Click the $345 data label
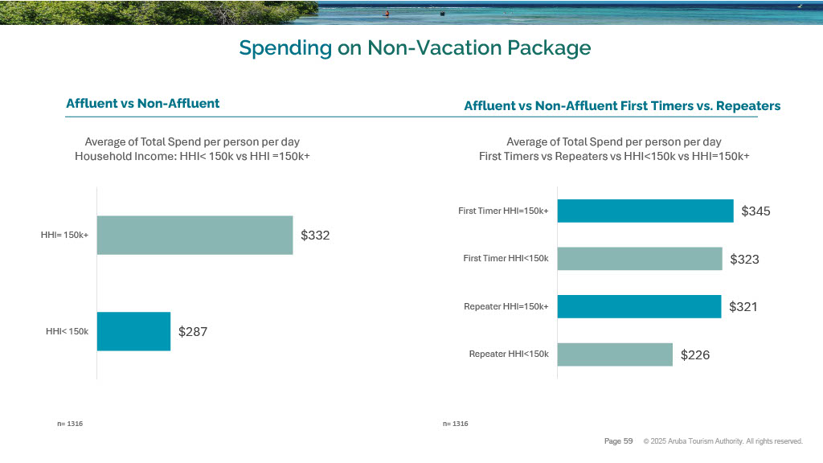823x463 pixels. 755,211
